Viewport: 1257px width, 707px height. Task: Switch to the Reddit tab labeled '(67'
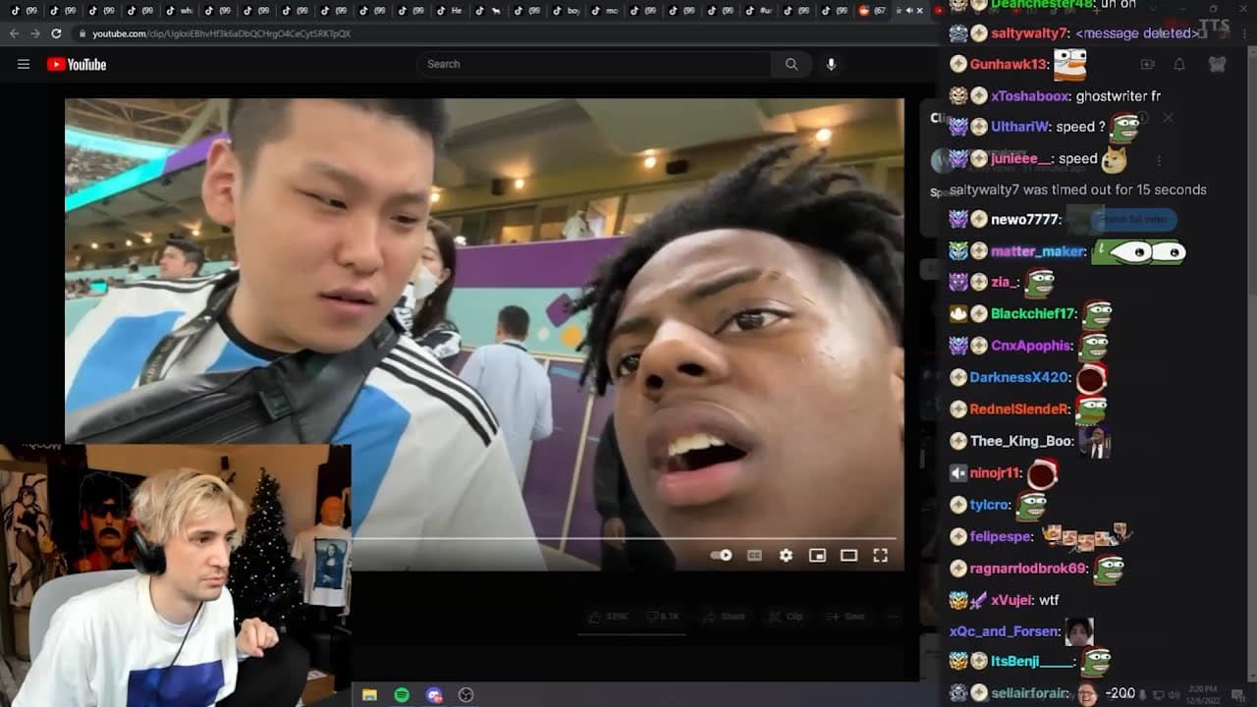[873, 11]
